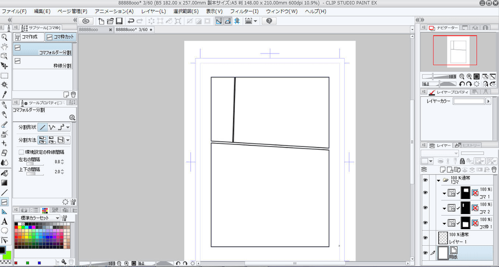Click the navigator page thumbnail preview

455,50
